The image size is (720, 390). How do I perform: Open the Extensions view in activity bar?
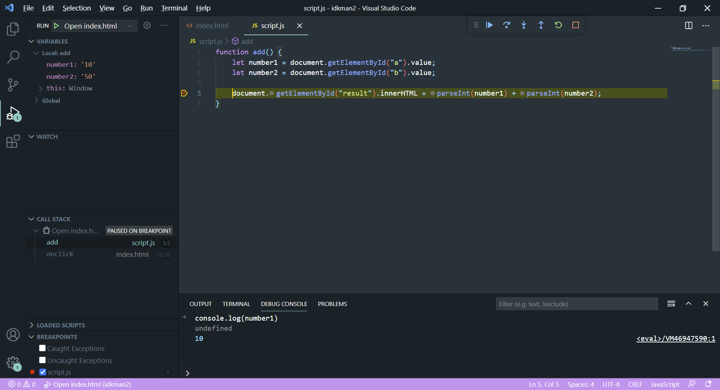pos(13,141)
